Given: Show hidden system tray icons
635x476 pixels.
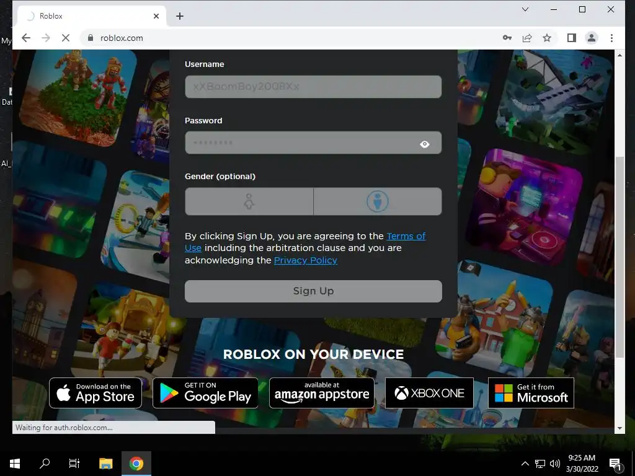Looking at the screenshot, I should pyautogui.click(x=525, y=464).
